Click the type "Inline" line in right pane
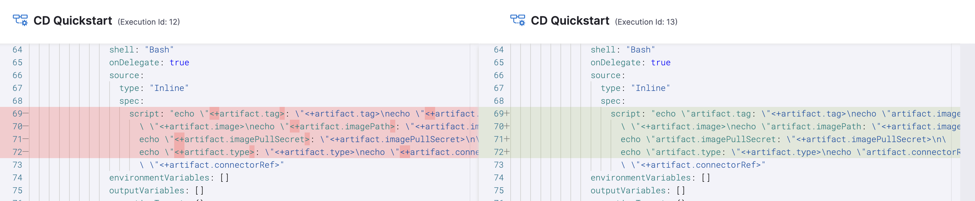975x201 pixels. click(x=635, y=88)
